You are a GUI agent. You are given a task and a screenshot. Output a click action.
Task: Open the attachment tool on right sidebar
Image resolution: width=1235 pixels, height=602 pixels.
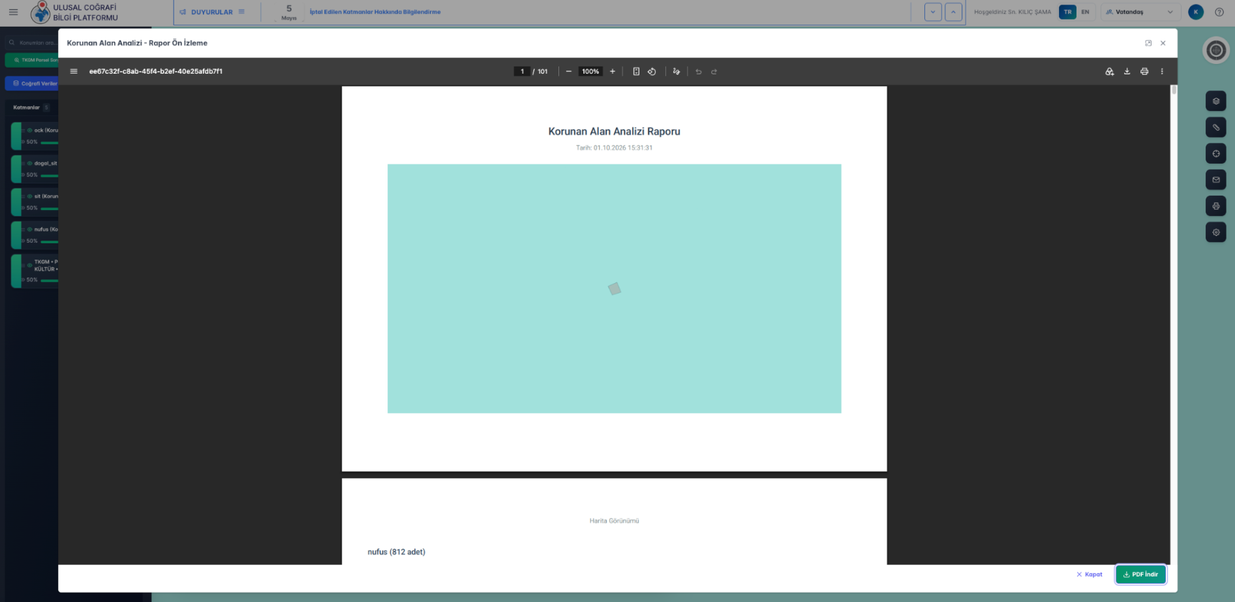(1216, 127)
